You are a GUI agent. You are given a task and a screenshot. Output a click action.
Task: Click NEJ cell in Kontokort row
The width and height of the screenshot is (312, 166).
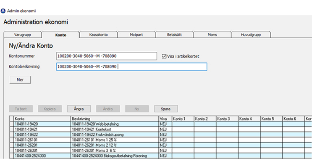(165, 129)
